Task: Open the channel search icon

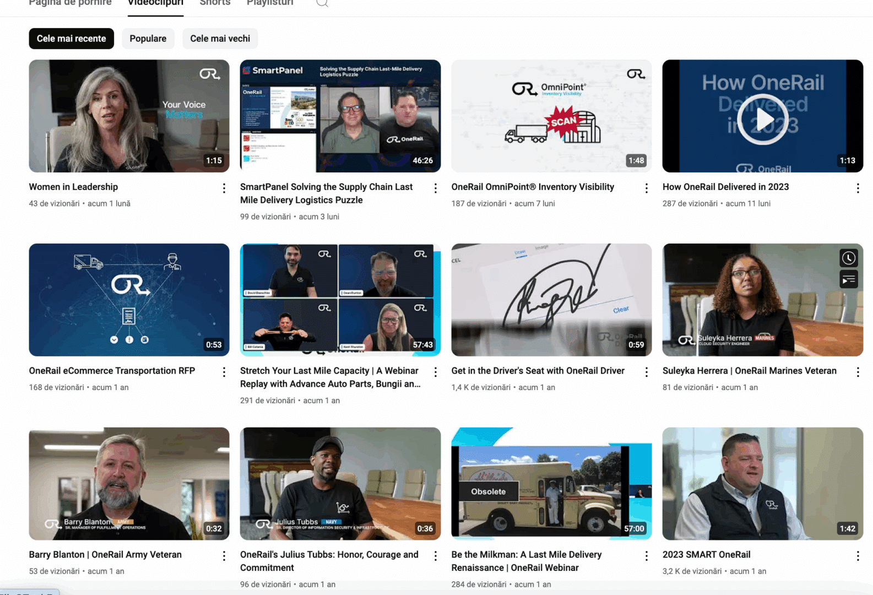Action: (x=322, y=3)
